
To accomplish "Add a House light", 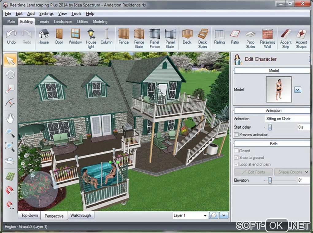I will pyautogui.click(x=91, y=39).
